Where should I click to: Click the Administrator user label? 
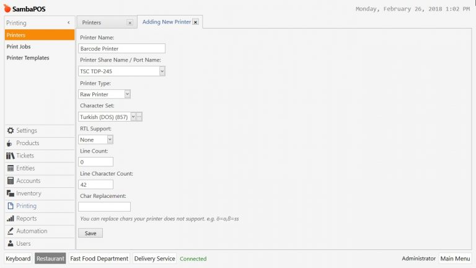coord(418,259)
